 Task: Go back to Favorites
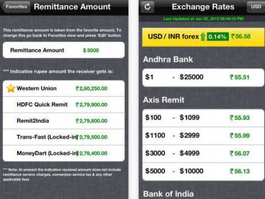[x=15, y=7]
